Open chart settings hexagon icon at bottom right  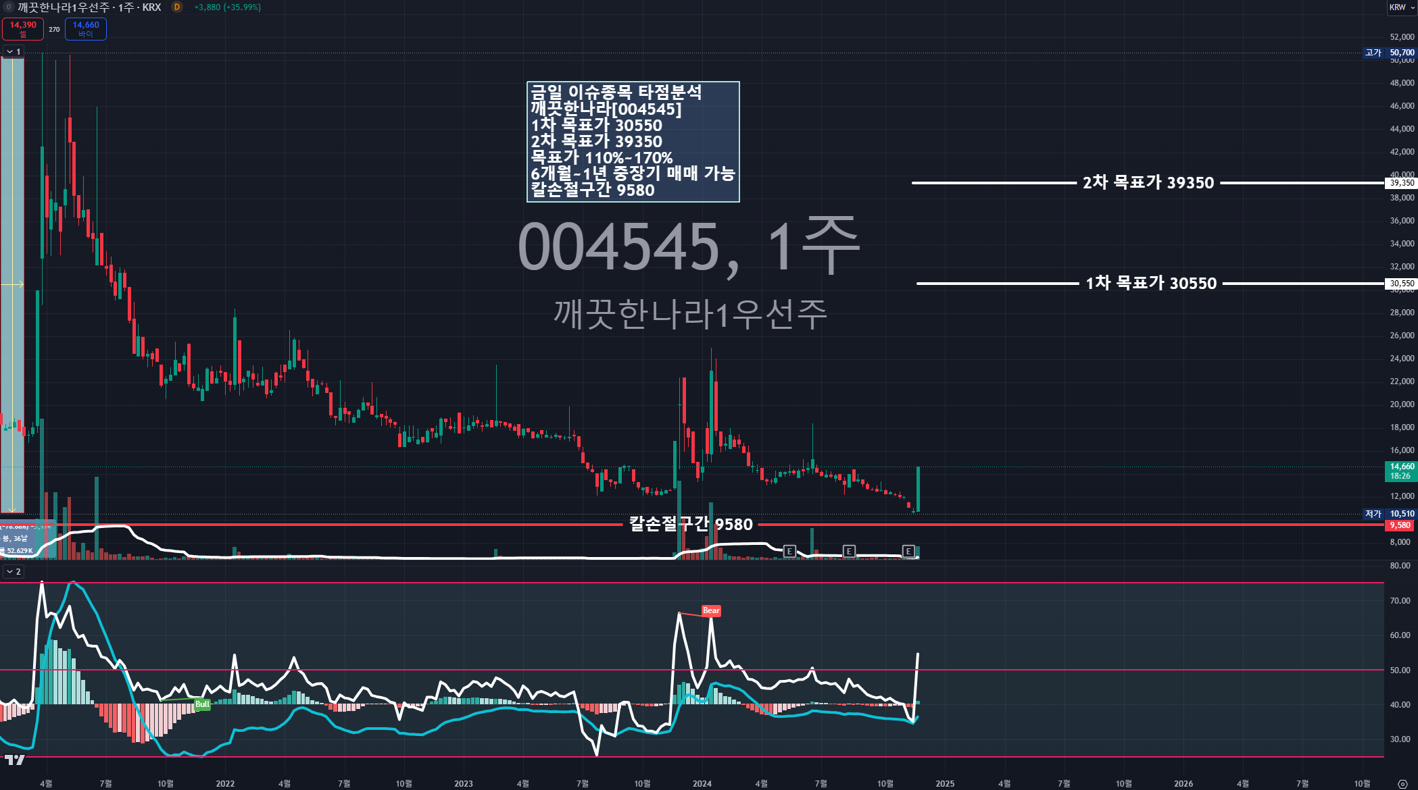tap(1402, 784)
